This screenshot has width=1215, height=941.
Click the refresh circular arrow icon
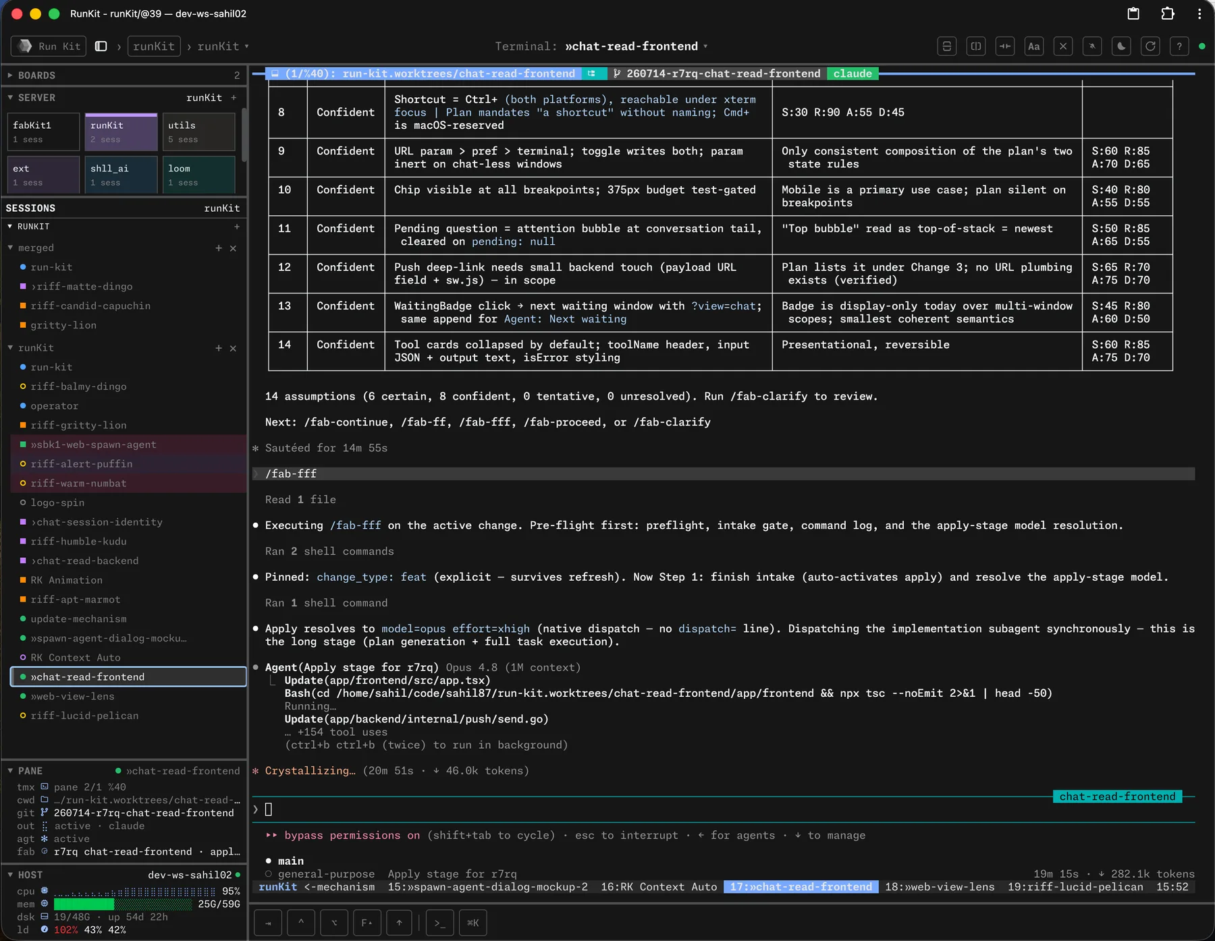pos(1150,46)
